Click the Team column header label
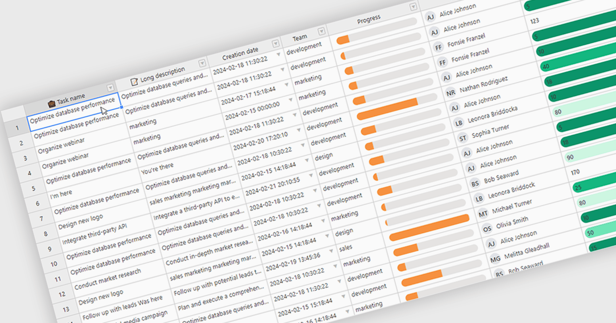 pyautogui.click(x=300, y=37)
